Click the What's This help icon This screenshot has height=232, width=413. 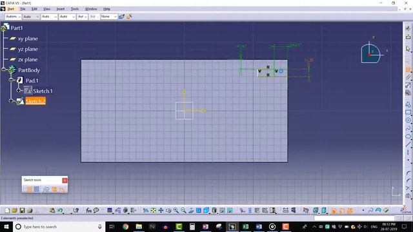[x=76, y=211]
